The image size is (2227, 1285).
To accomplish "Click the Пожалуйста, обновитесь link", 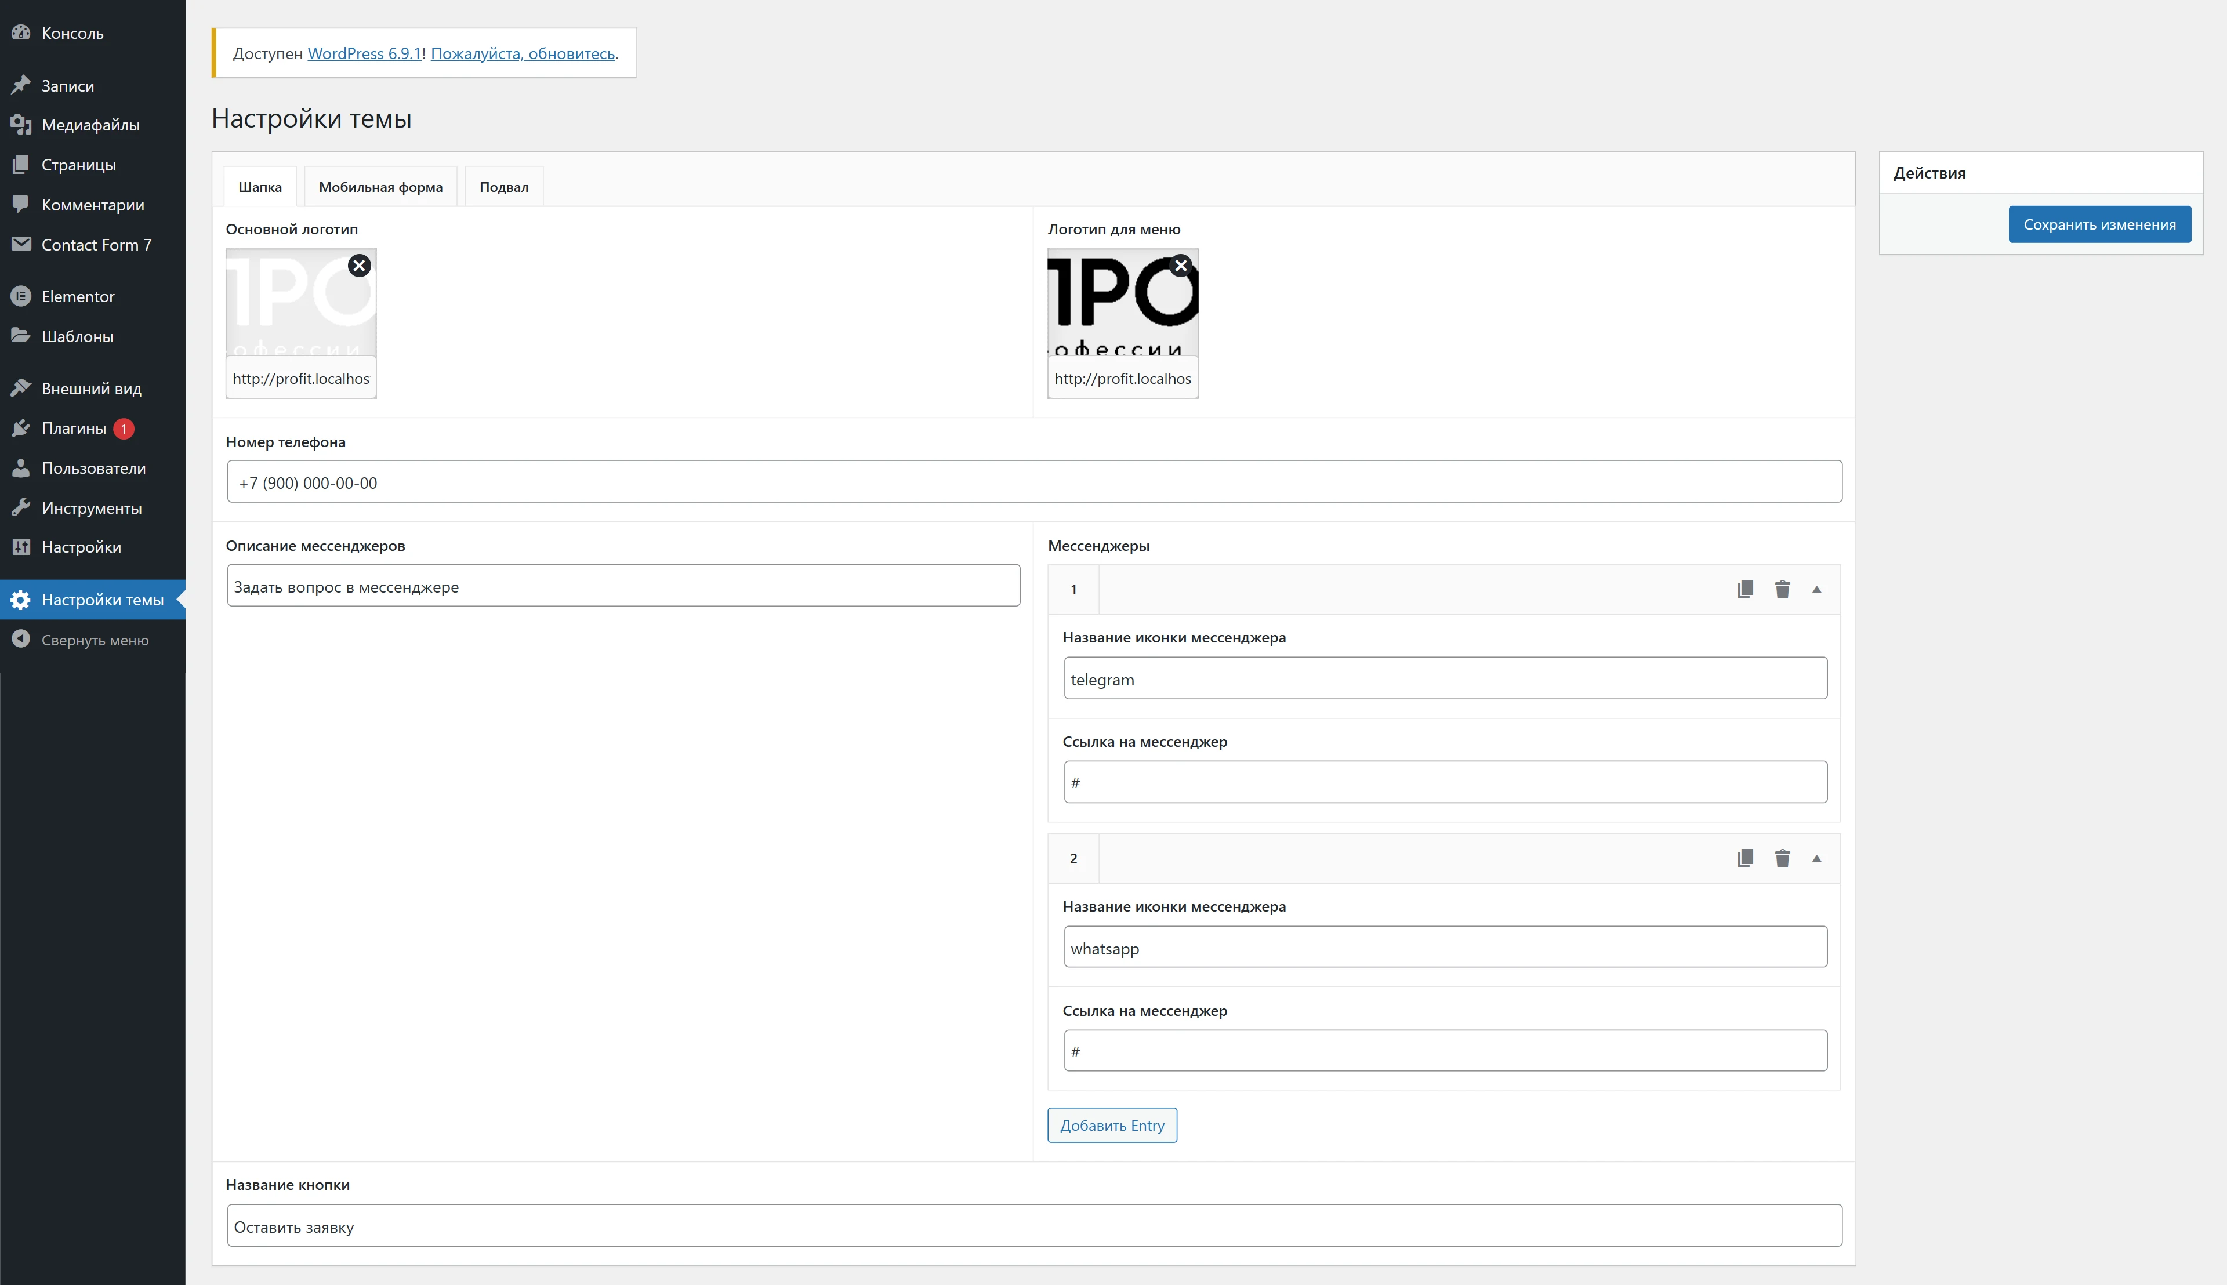I will [x=523, y=54].
